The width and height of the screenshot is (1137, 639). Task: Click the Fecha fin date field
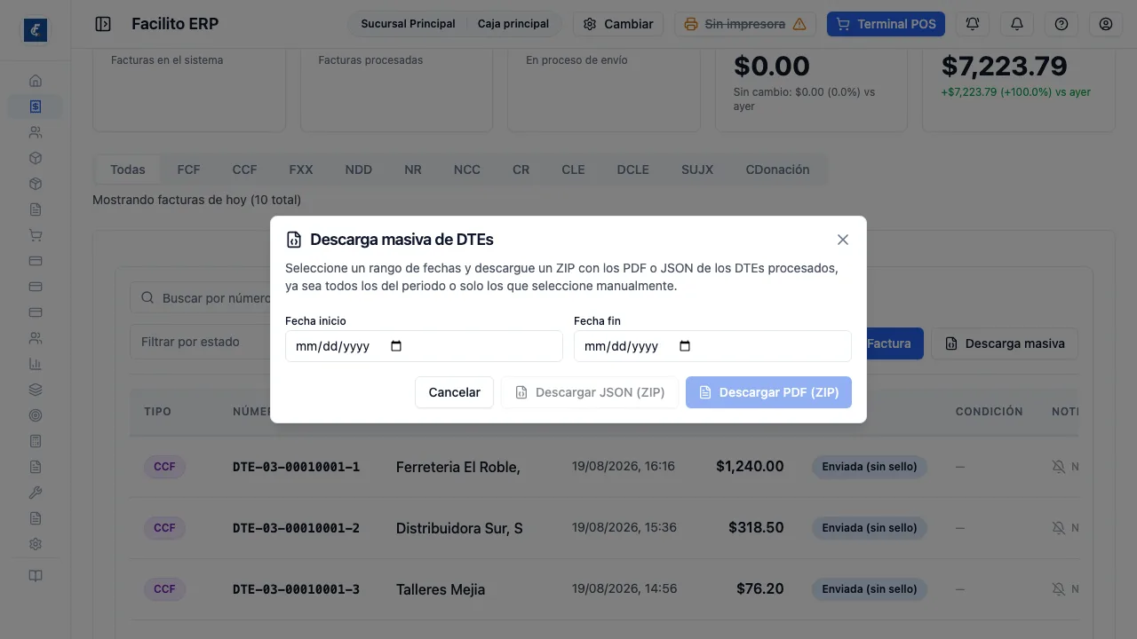pyautogui.click(x=712, y=346)
